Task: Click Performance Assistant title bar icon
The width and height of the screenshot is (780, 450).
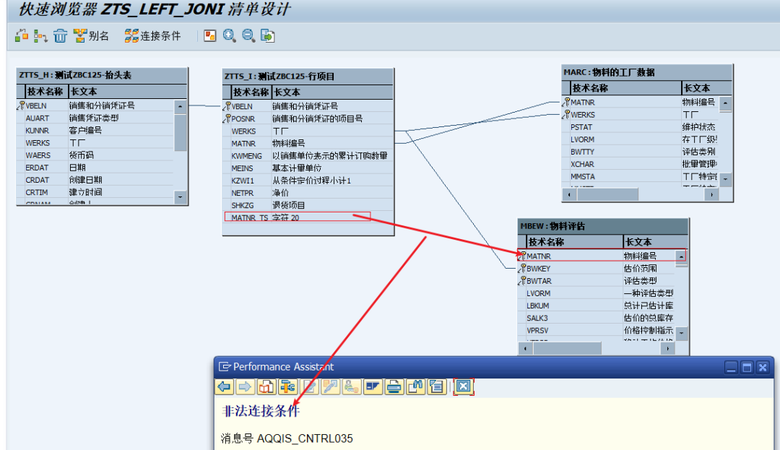Action: 225,367
